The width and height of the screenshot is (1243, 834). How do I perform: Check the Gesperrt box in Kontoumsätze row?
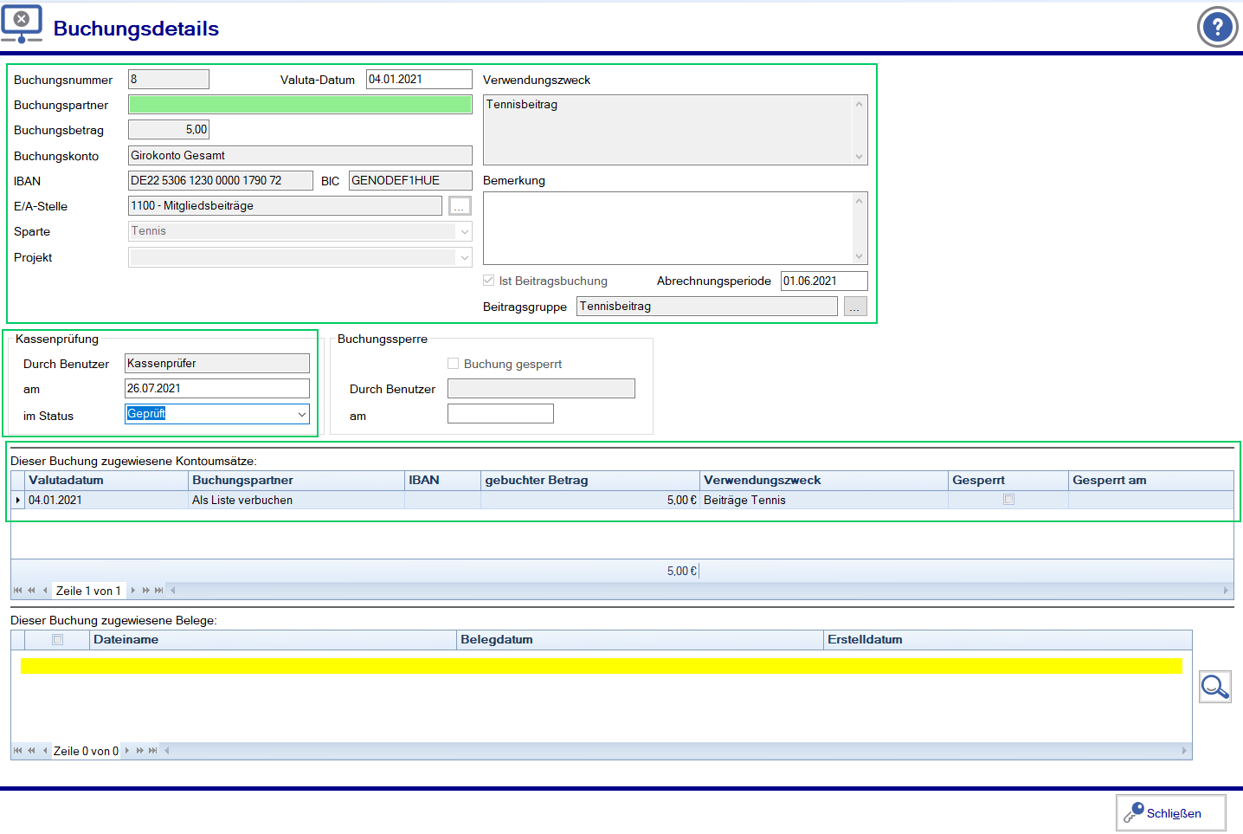click(1008, 500)
